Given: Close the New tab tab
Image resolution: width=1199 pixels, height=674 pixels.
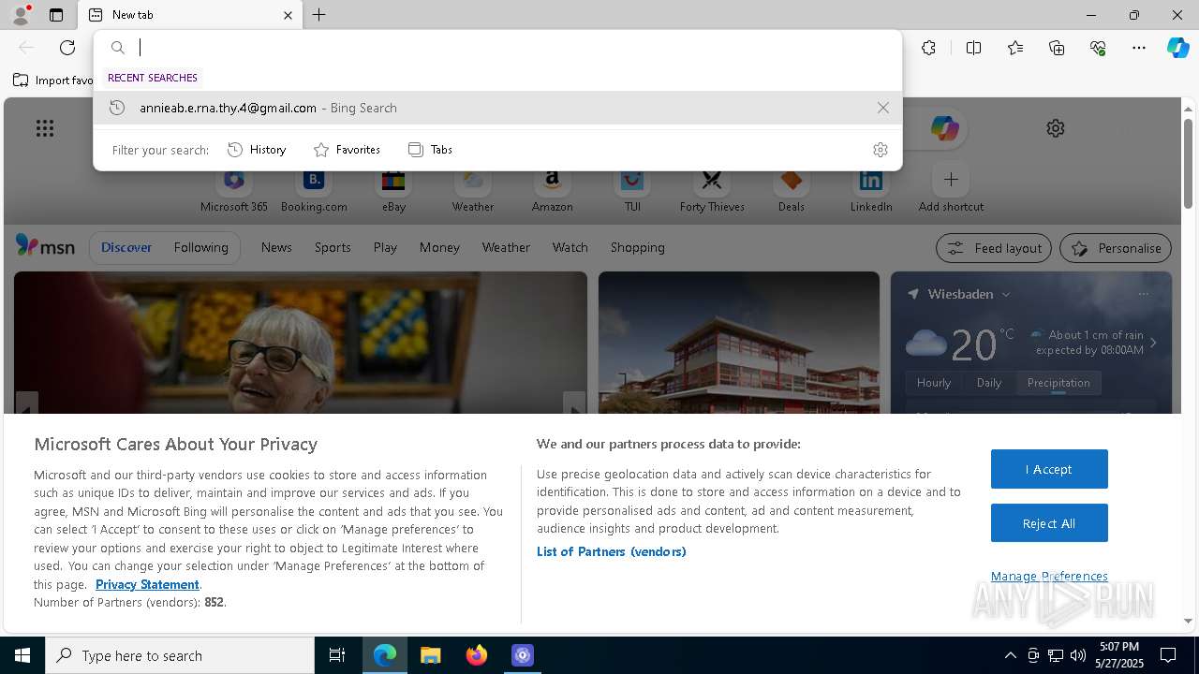Looking at the screenshot, I should pyautogui.click(x=288, y=15).
